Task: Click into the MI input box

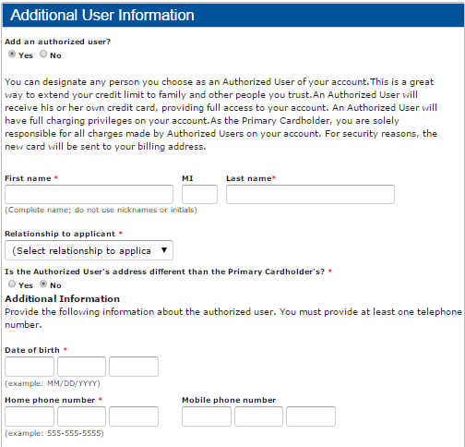Action: pyautogui.click(x=199, y=194)
